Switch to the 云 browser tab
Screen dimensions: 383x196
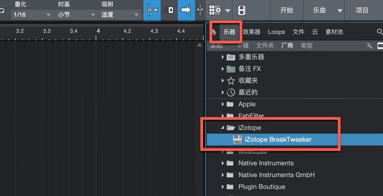tap(315, 32)
